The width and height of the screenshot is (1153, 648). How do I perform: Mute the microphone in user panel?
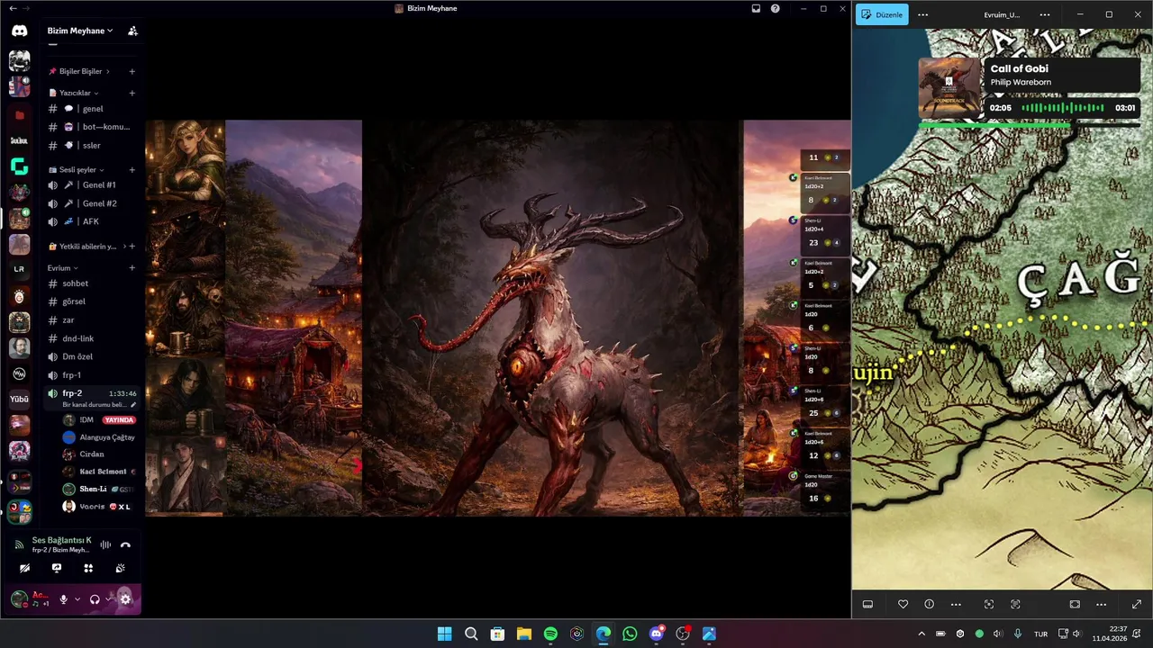point(63,599)
